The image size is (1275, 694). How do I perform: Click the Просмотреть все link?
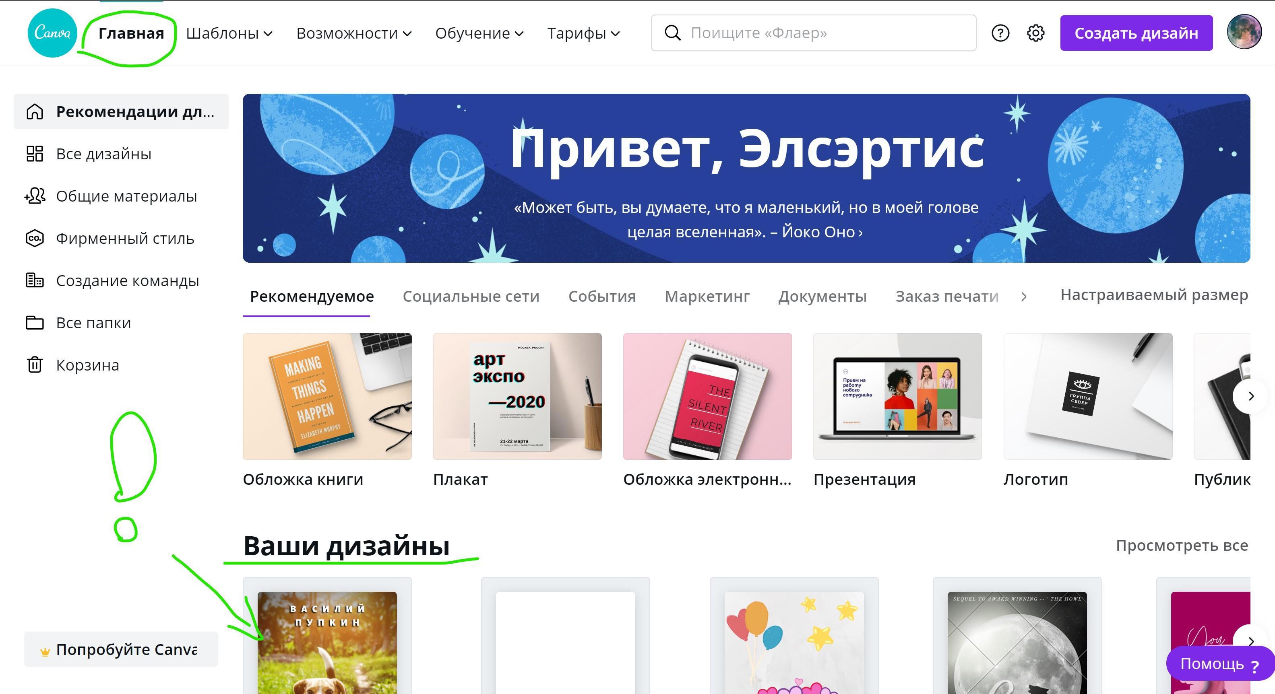click(1182, 545)
